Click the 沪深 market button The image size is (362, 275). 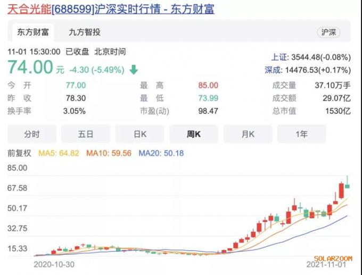click(x=328, y=32)
